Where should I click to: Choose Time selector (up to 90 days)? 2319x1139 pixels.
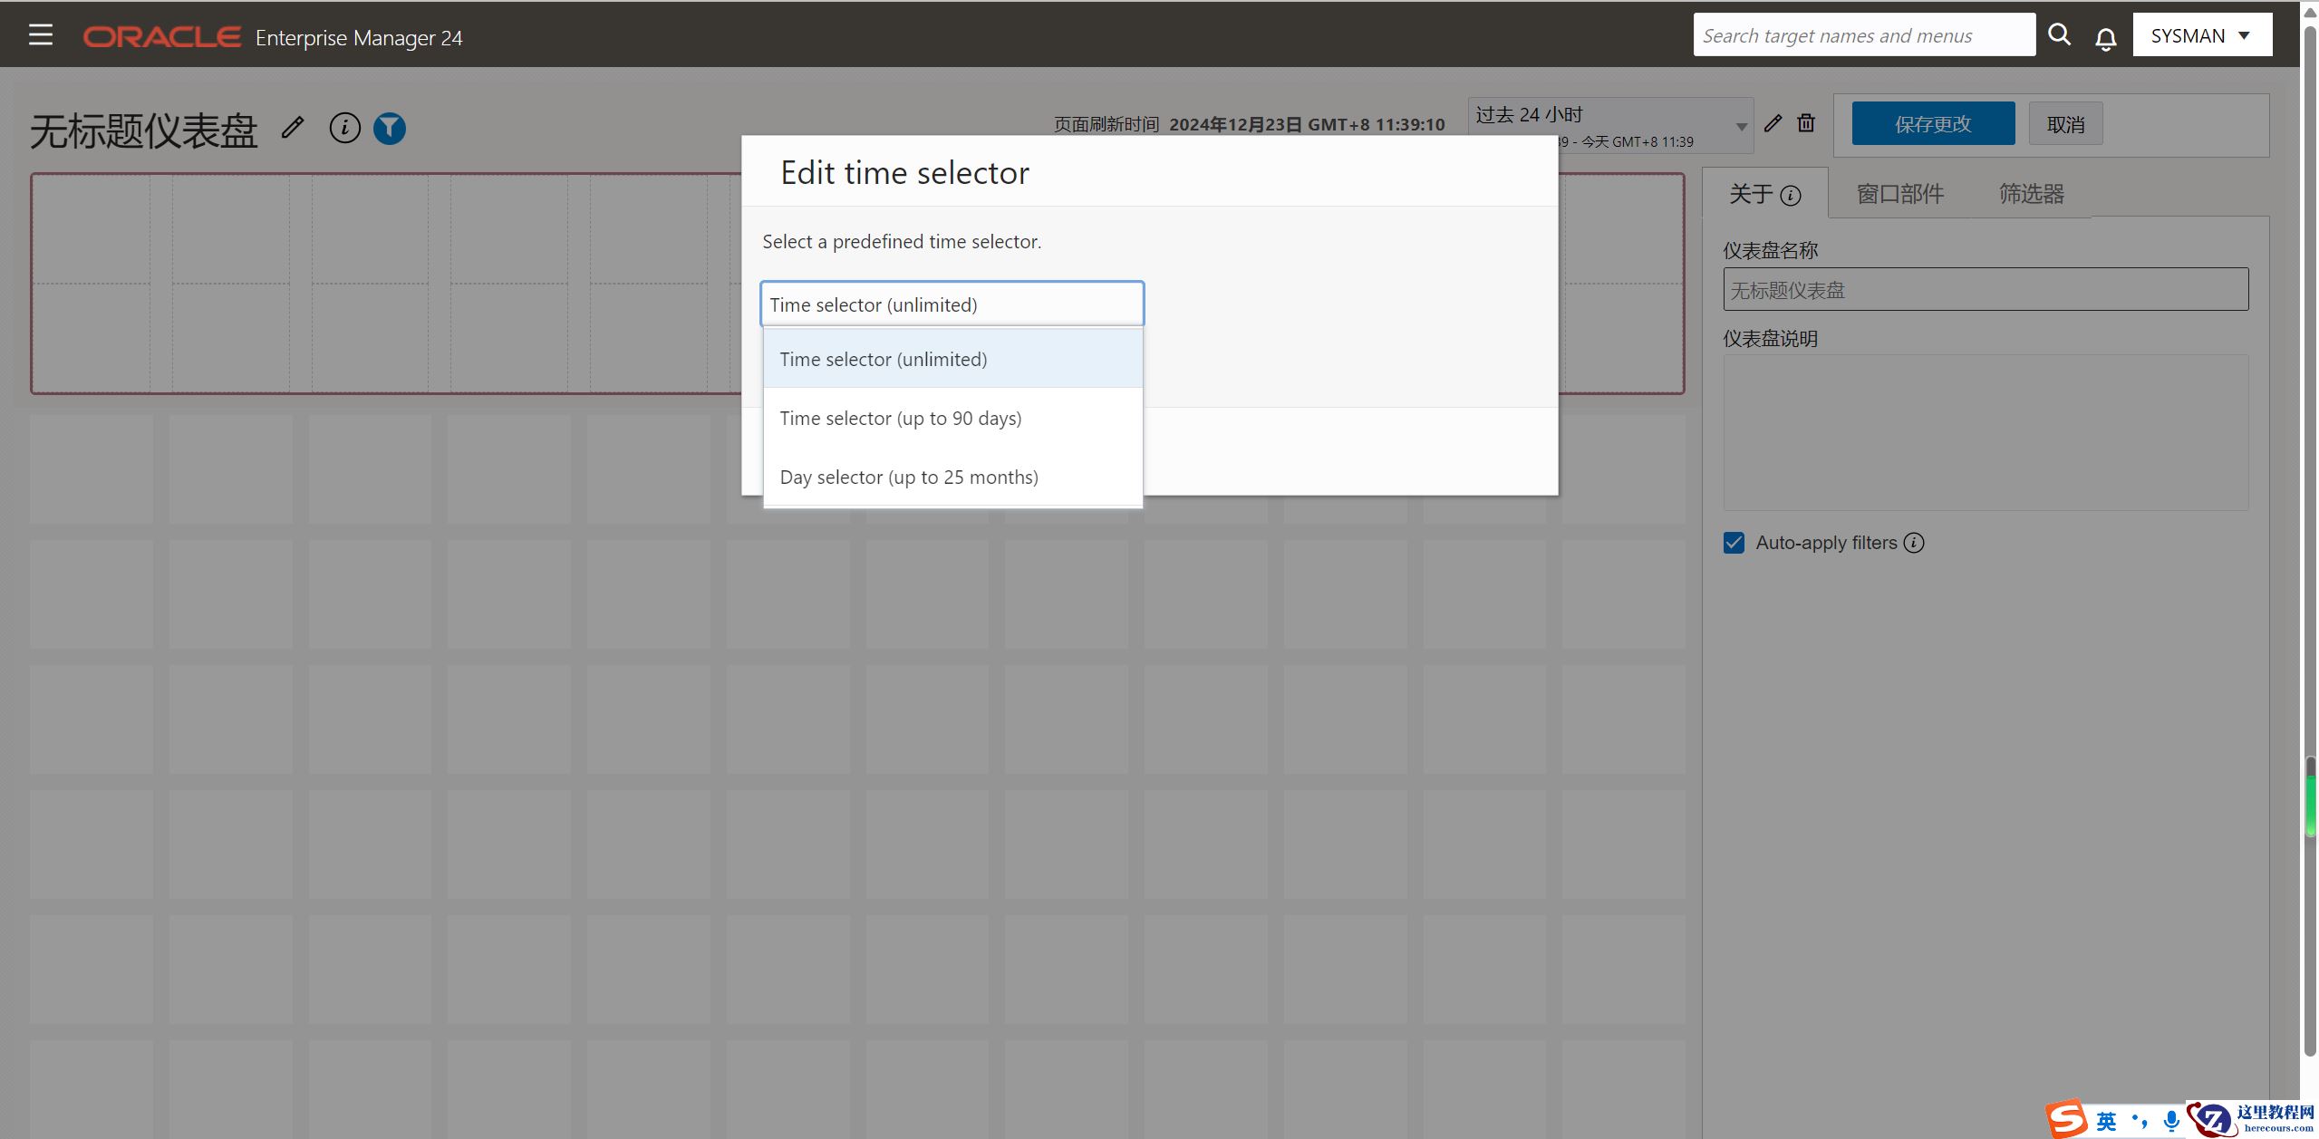900,419
